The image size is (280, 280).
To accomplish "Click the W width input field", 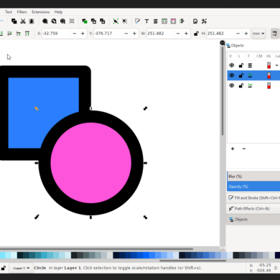I will coord(160,34).
